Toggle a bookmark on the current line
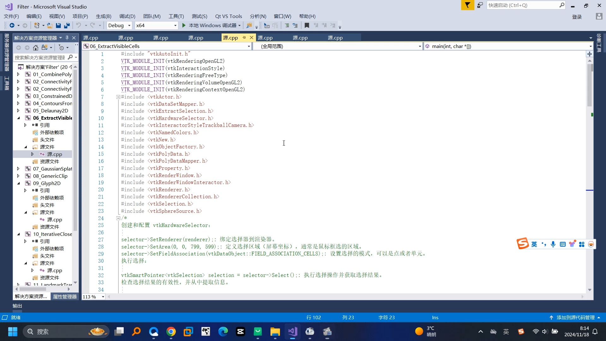Screen dimensions: 606x341 [307, 26]
